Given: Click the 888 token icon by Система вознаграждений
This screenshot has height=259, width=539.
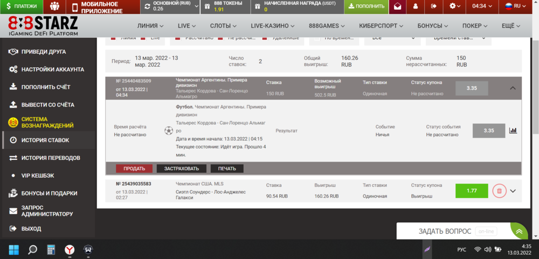Looking at the screenshot, I should [13, 122].
